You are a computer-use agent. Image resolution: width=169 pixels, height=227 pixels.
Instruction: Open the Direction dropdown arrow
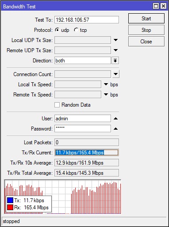(115, 61)
